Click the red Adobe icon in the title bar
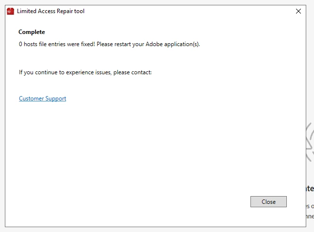The height and width of the screenshot is (232, 314). 10,11
